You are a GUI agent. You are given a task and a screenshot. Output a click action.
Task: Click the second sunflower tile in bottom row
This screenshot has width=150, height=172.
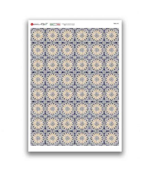coord(53,138)
